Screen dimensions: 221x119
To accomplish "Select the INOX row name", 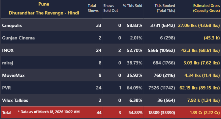I will click(8, 50).
